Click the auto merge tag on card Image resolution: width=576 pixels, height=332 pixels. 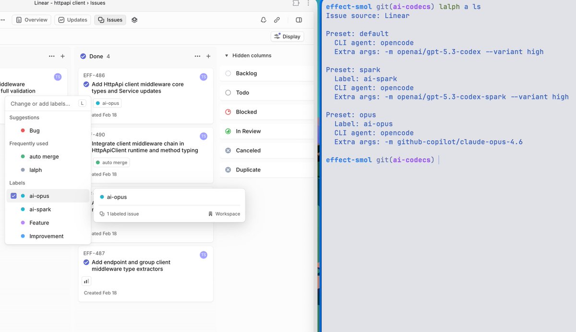[112, 162]
